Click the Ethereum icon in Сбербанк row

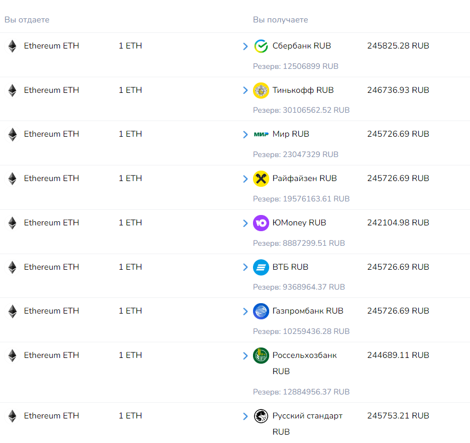coord(13,46)
